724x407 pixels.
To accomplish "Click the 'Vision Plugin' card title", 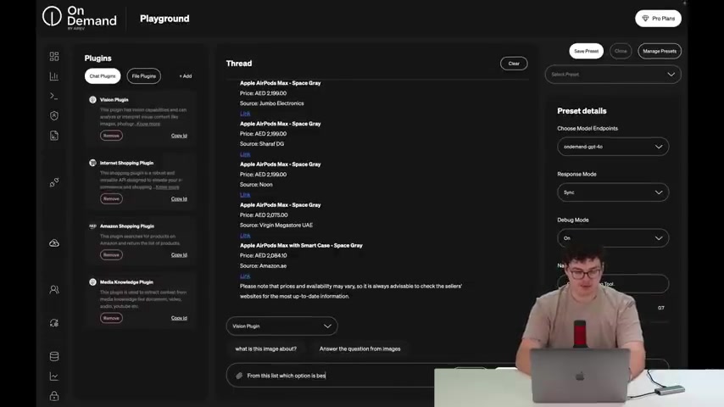I will [114, 100].
